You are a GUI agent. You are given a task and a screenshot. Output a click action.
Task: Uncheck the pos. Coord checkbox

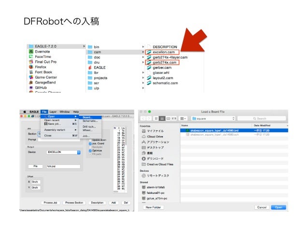90,144
